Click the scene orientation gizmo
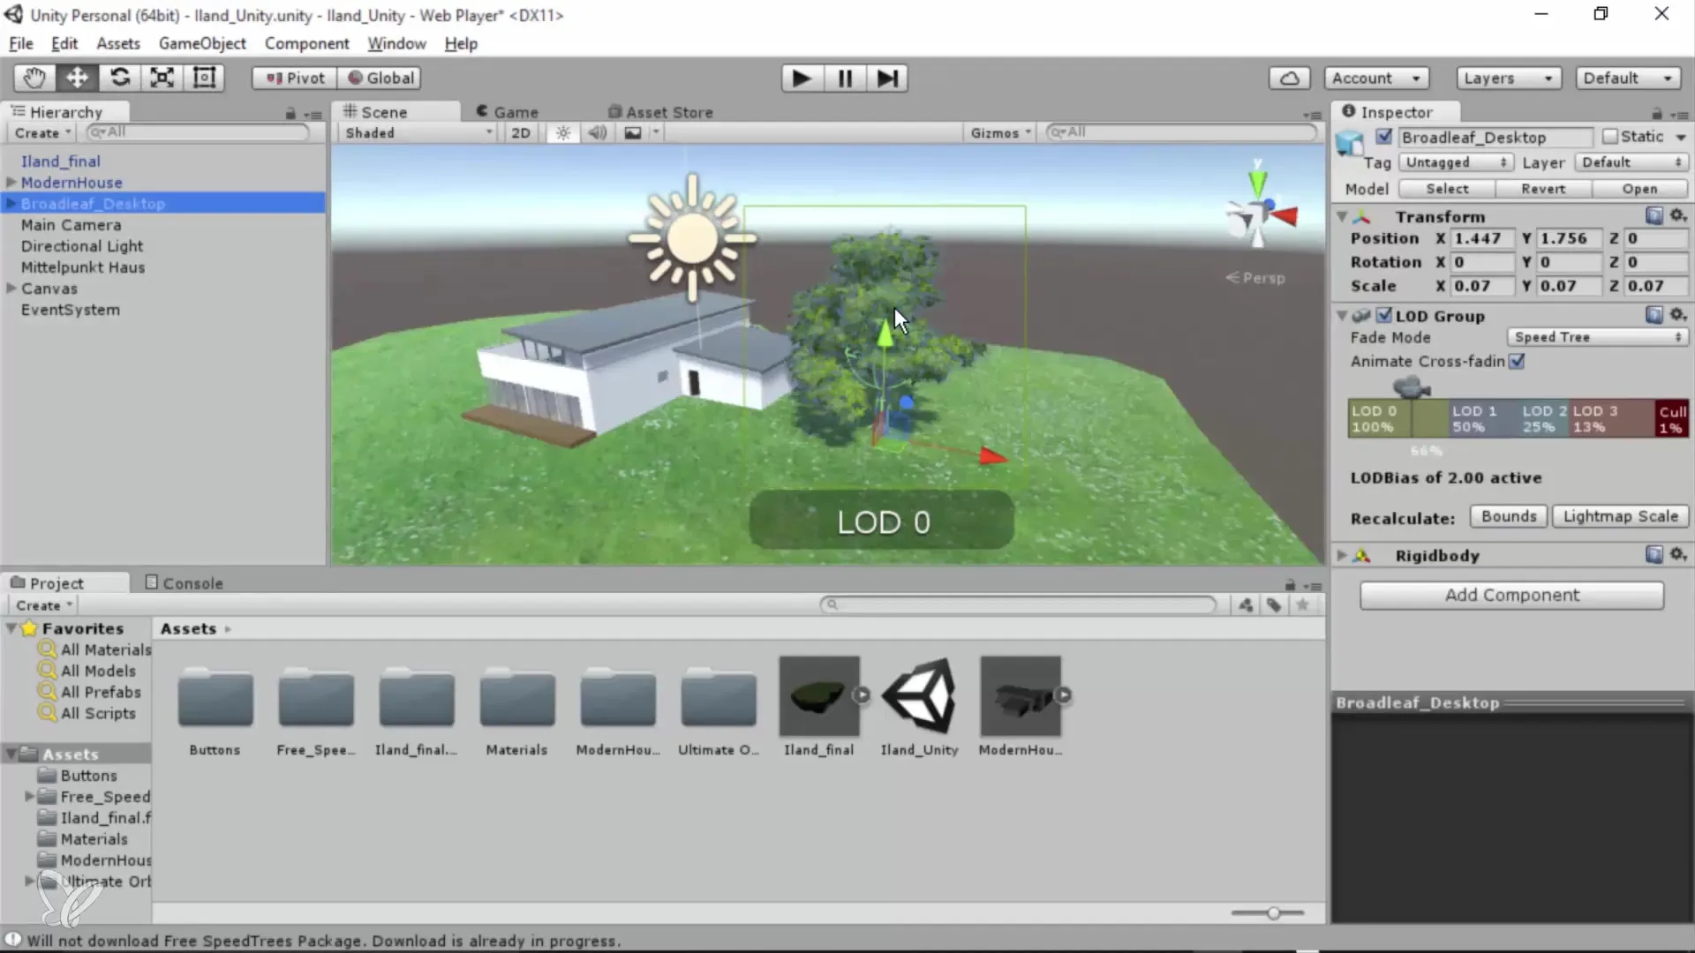1695x953 pixels. (1259, 210)
